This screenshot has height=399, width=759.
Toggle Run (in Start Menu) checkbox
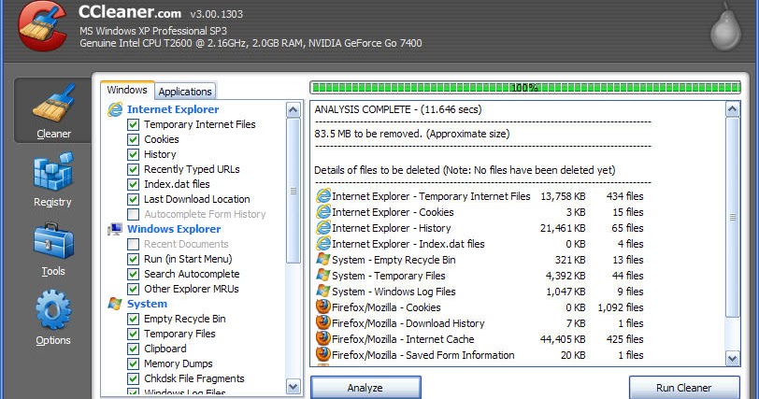coord(133,259)
